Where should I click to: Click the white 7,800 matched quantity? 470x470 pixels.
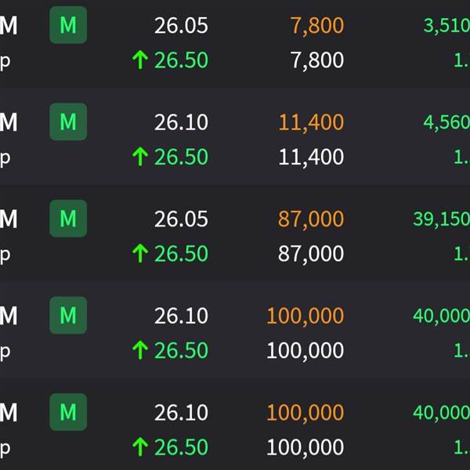316,60
